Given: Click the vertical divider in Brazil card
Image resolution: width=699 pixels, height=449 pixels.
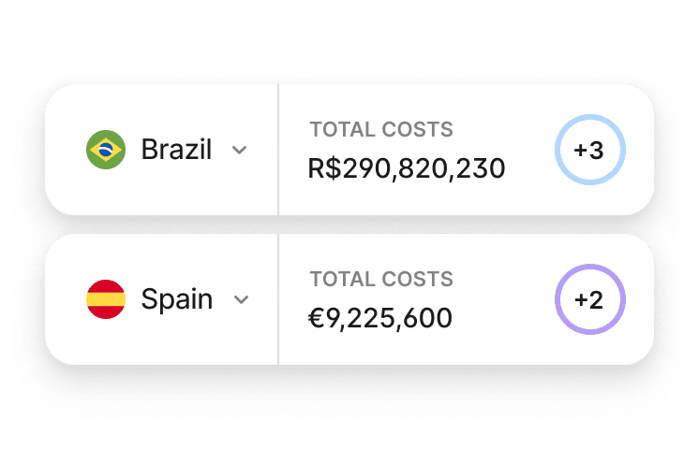Looking at the screenshot, I should tap(278, 150).
